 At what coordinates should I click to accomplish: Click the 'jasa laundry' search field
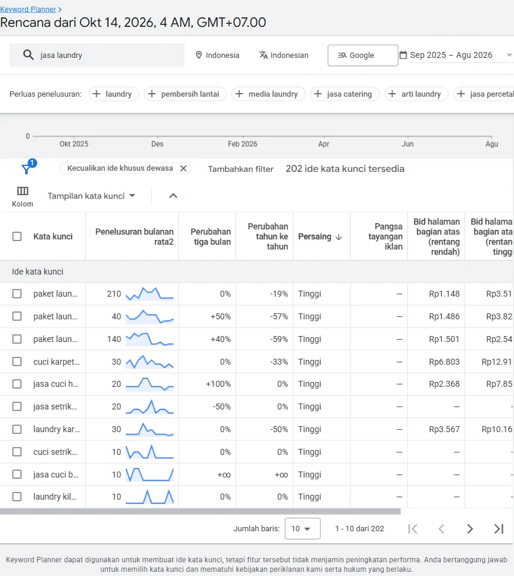tap(97, 55)
